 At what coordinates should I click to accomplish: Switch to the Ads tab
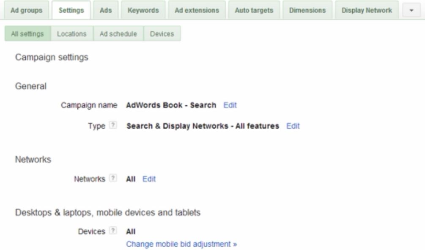click(106, 10)
